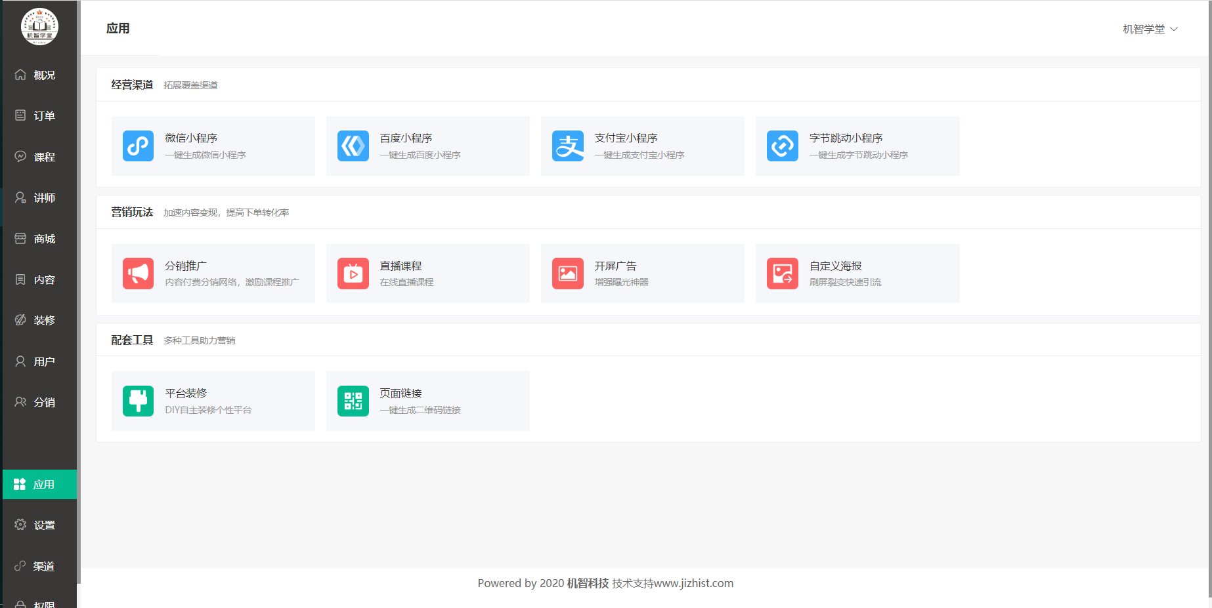Viewport: 1212px width, 608px height.
Task: Click the 一键生成微信小程序 description
Action: [x=206, y=155]
